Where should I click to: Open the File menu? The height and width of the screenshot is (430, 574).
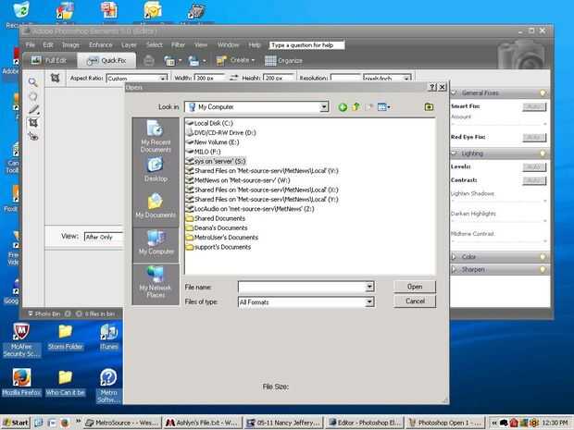click(x=30, y=45)
